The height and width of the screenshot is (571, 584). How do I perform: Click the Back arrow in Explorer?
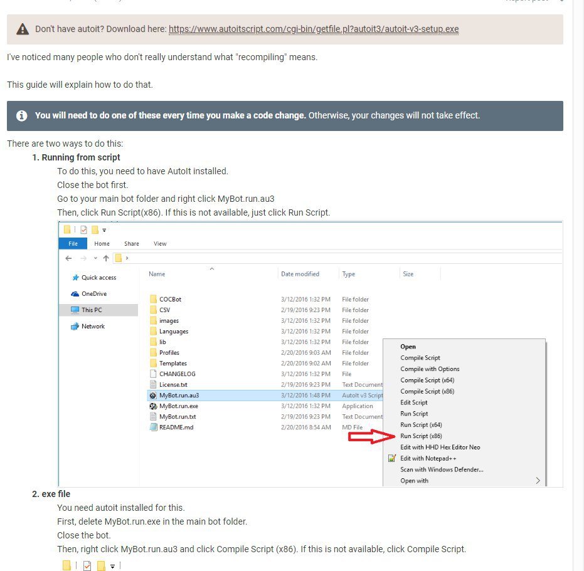point(68,258)
